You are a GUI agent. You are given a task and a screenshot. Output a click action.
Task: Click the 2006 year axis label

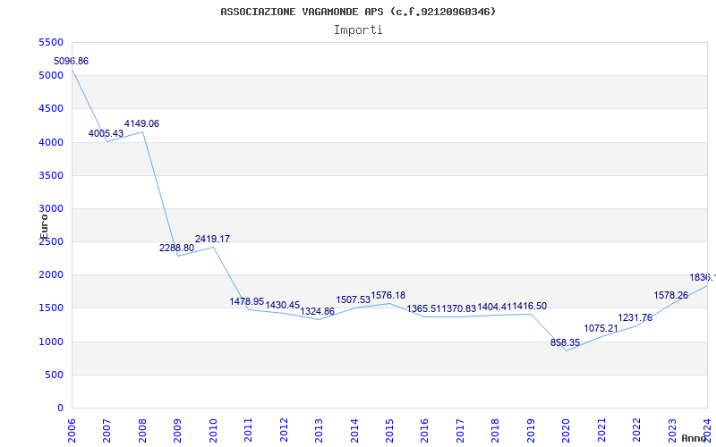(72, 430)
